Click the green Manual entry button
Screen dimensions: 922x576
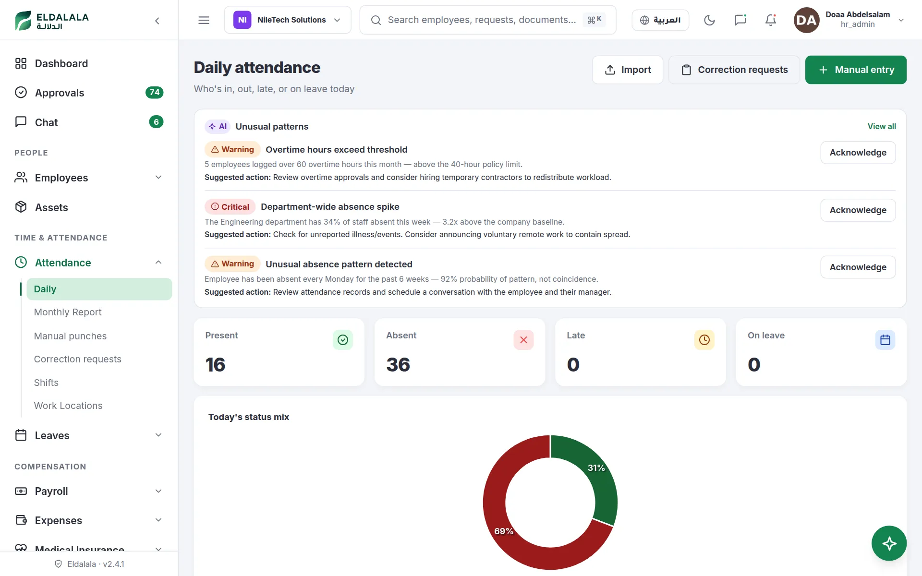856,70
